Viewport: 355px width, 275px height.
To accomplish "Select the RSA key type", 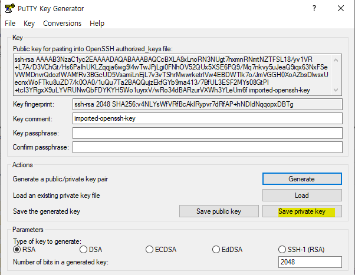I will point(24,250).
